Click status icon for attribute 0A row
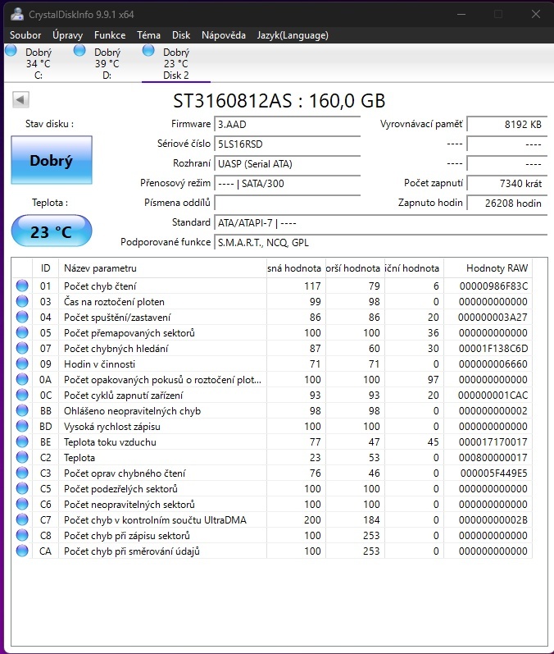 coord(22,379)
